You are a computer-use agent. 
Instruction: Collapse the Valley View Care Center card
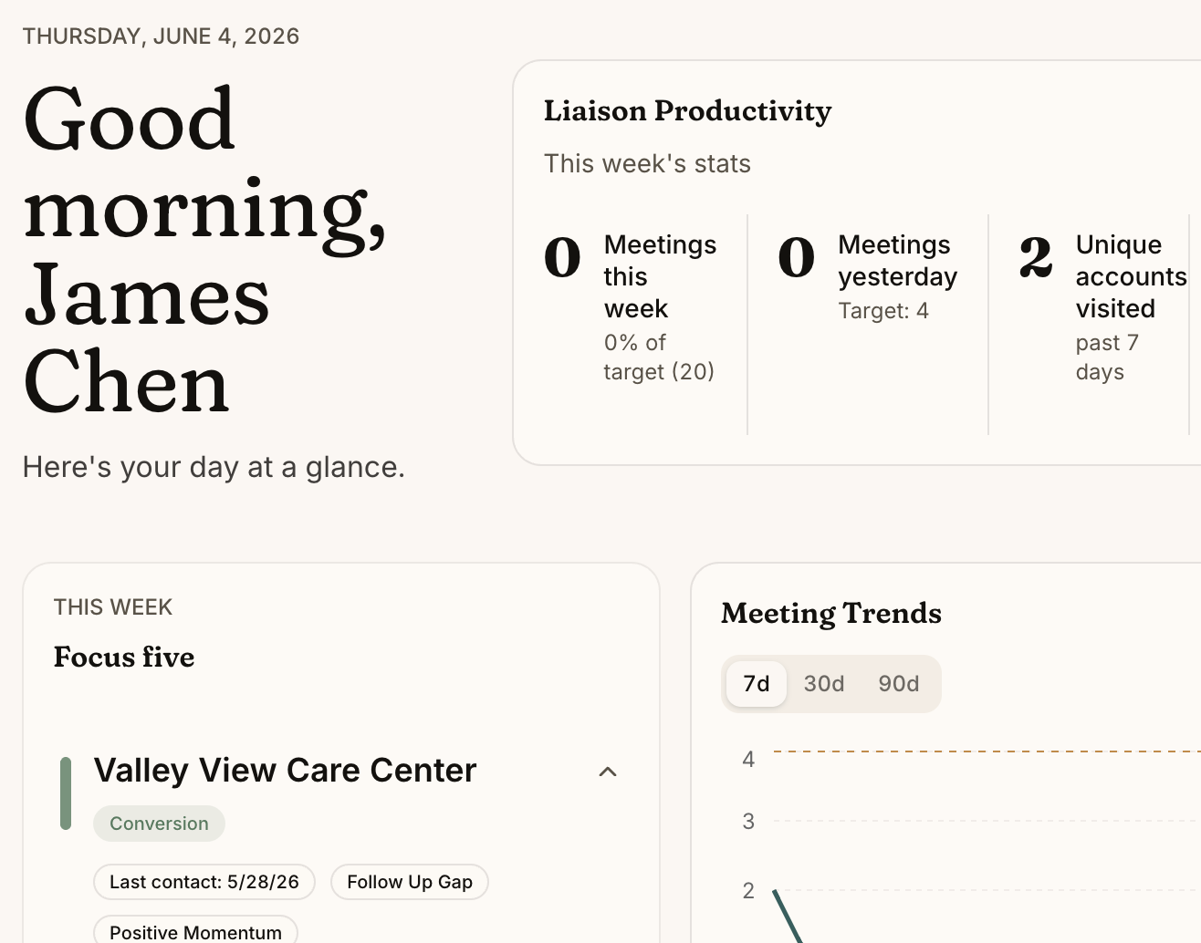608,772
